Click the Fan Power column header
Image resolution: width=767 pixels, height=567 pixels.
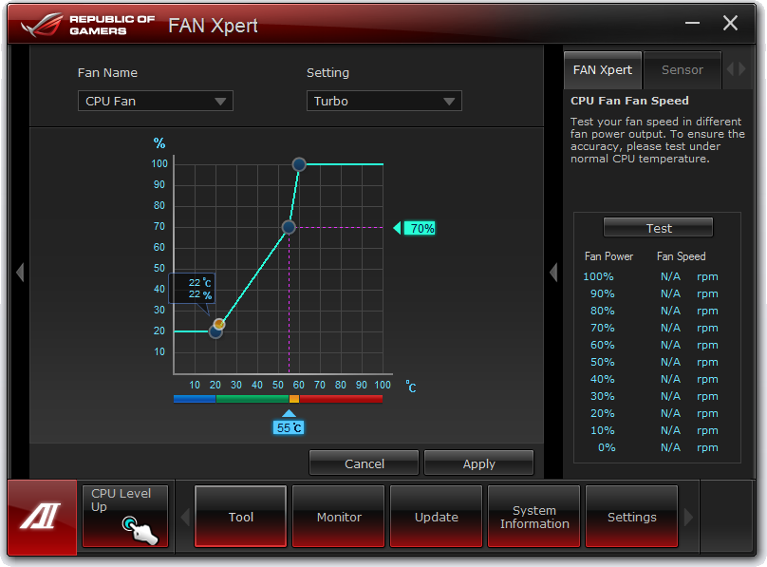point(608,256)
